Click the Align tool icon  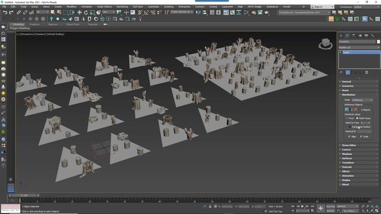click(x=205, y=12)
